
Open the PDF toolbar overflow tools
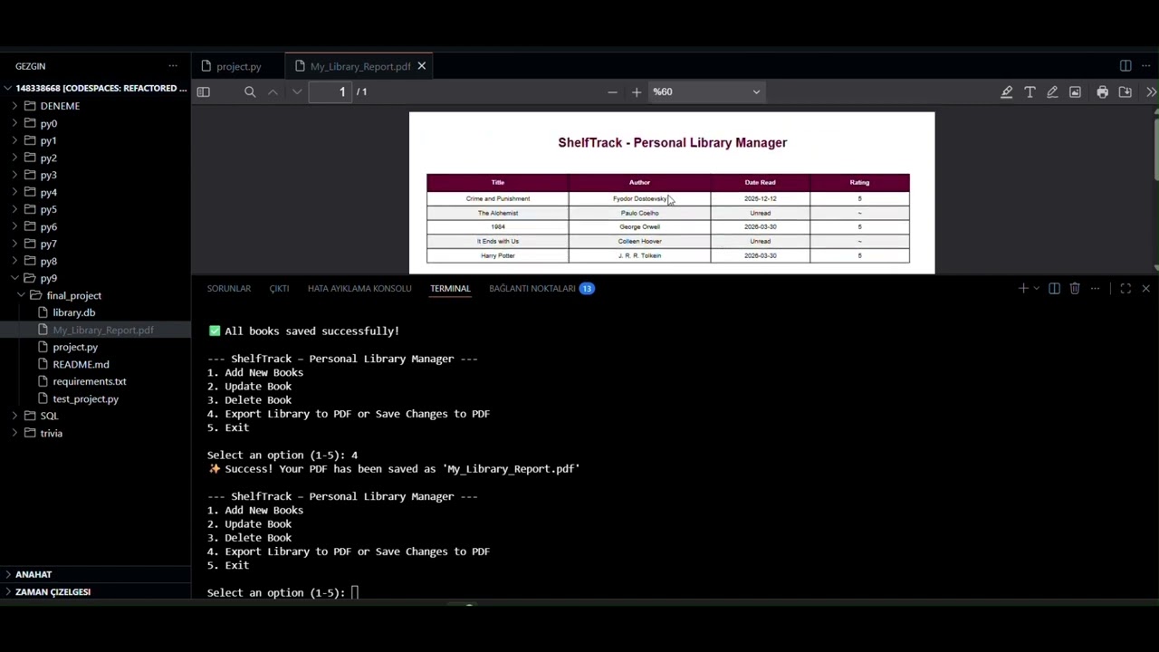tap(1151, 91)
